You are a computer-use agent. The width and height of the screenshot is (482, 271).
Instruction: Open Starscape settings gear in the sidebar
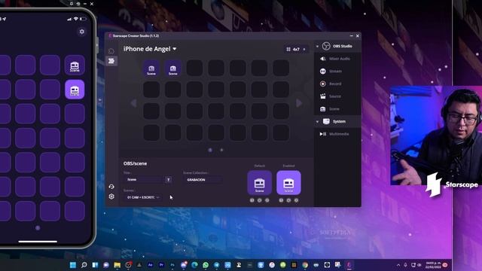pyautogui.click(x=111, y=196)
